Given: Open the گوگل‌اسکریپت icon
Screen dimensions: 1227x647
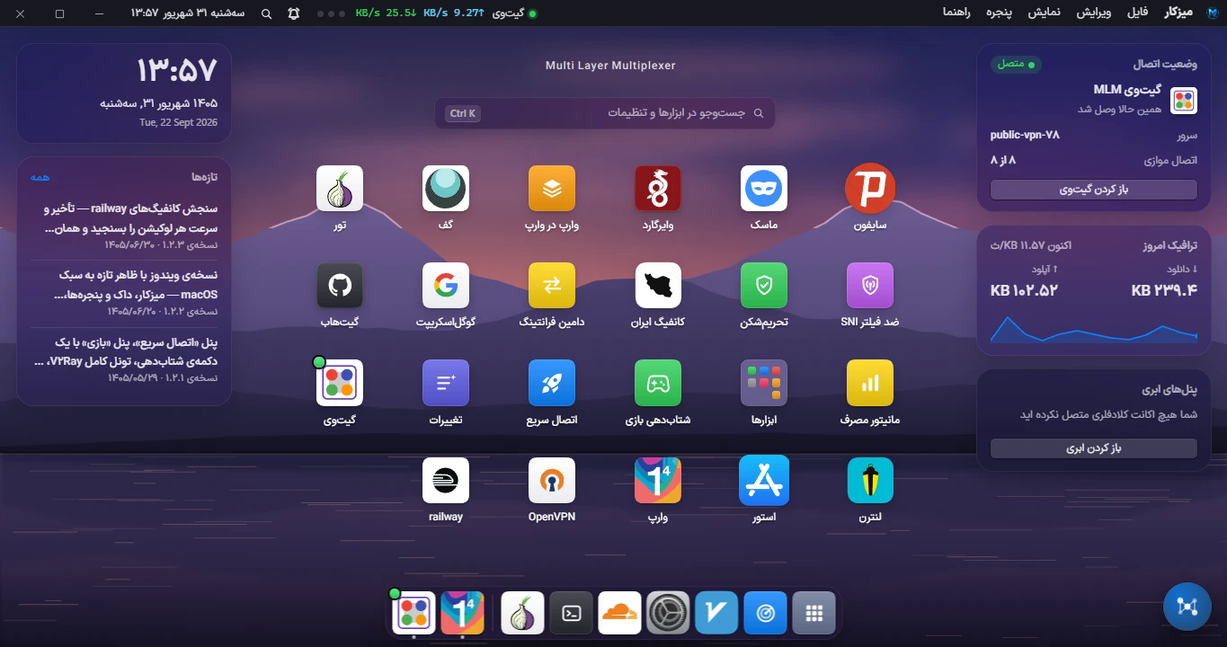Looking at the screenshot, I should (x=446, y=286).
